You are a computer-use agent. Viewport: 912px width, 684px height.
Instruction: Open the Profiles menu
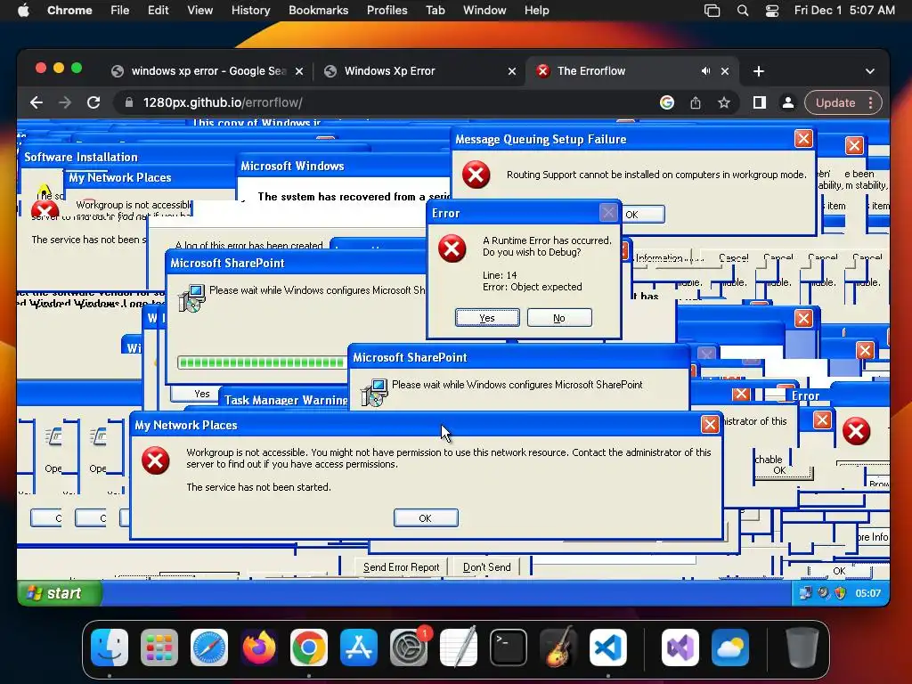(387, 11)
